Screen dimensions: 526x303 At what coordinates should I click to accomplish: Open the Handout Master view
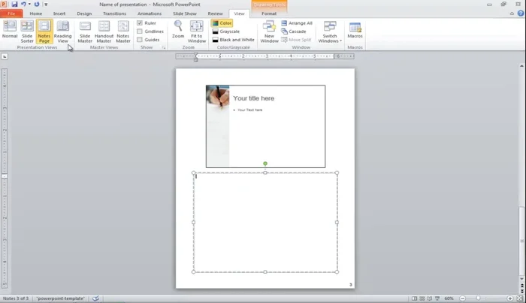click(x=104, y=30)
